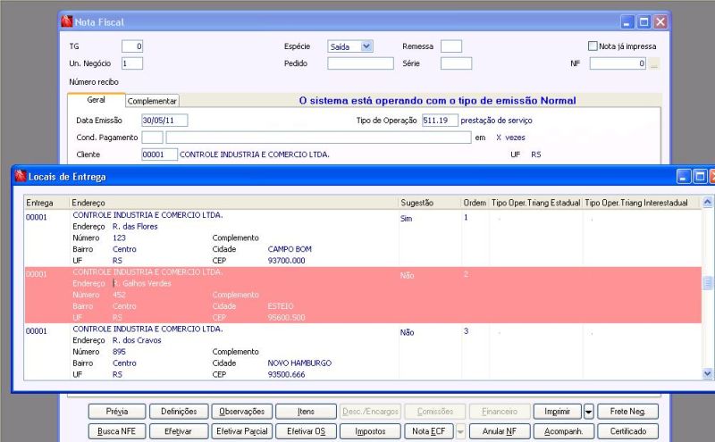
Task: Click the Tipo de Operação field 511.19
Action: pyautogui.click(x=440, y=121)
